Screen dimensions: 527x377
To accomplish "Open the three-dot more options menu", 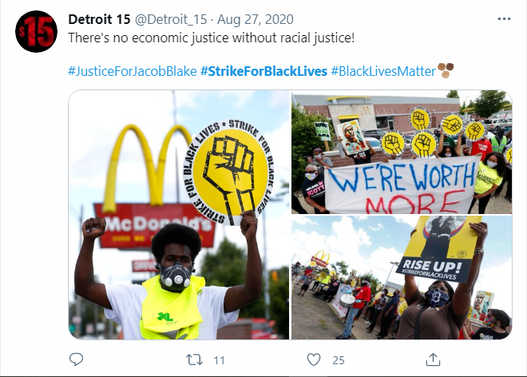I will coord(504,19).
